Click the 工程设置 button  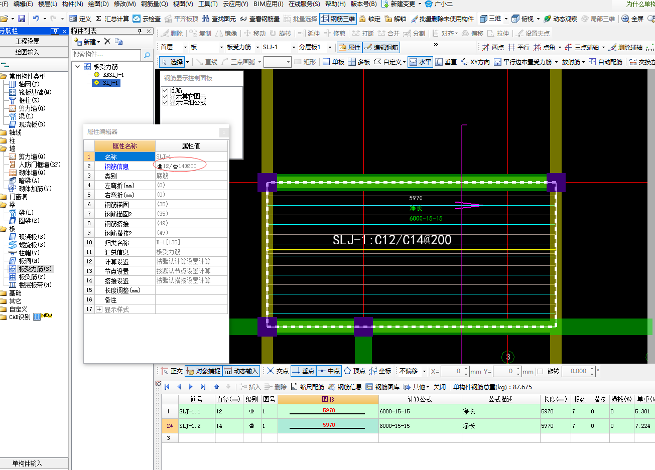point(28,41)
